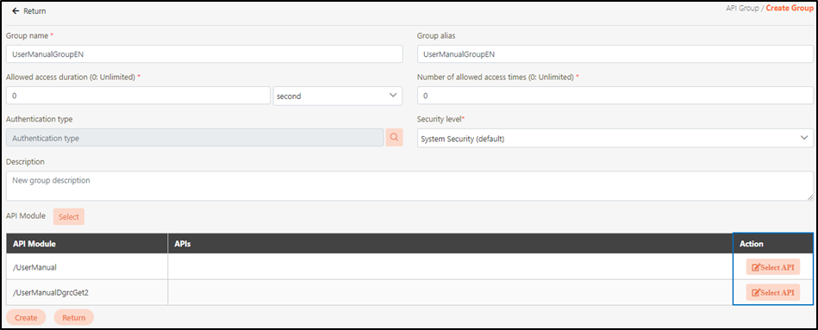The image size is (818, 330).
Task: Click Number of allowed access times field
Action: click(x=615, y=96)
